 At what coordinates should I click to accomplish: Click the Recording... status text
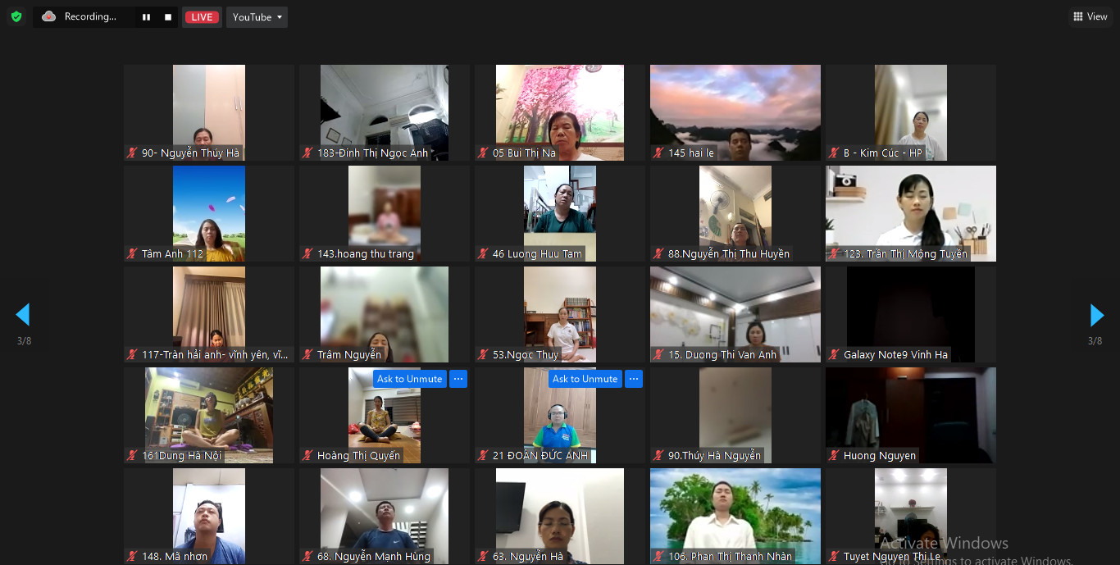click(x=90, y=16)
